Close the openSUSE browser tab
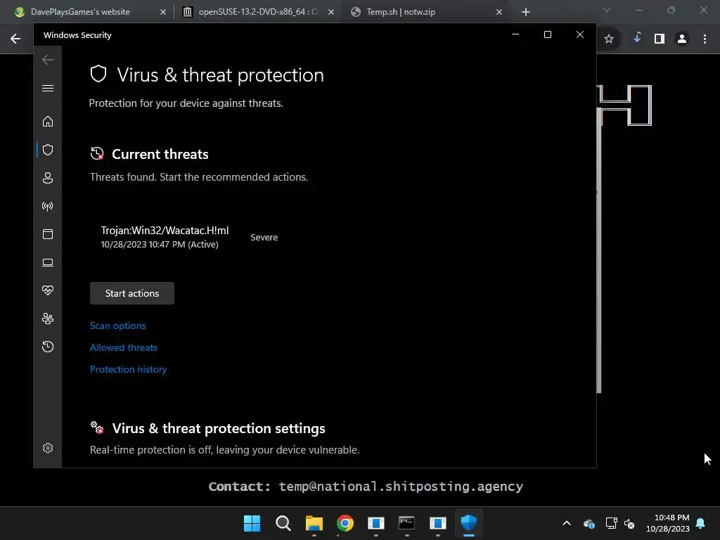This screenshot has height=540, width=720. 331,12
